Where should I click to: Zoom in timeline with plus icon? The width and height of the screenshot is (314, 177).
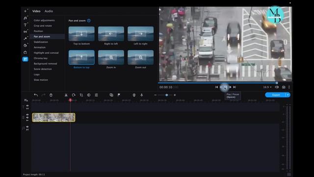[x=175, y=95]
